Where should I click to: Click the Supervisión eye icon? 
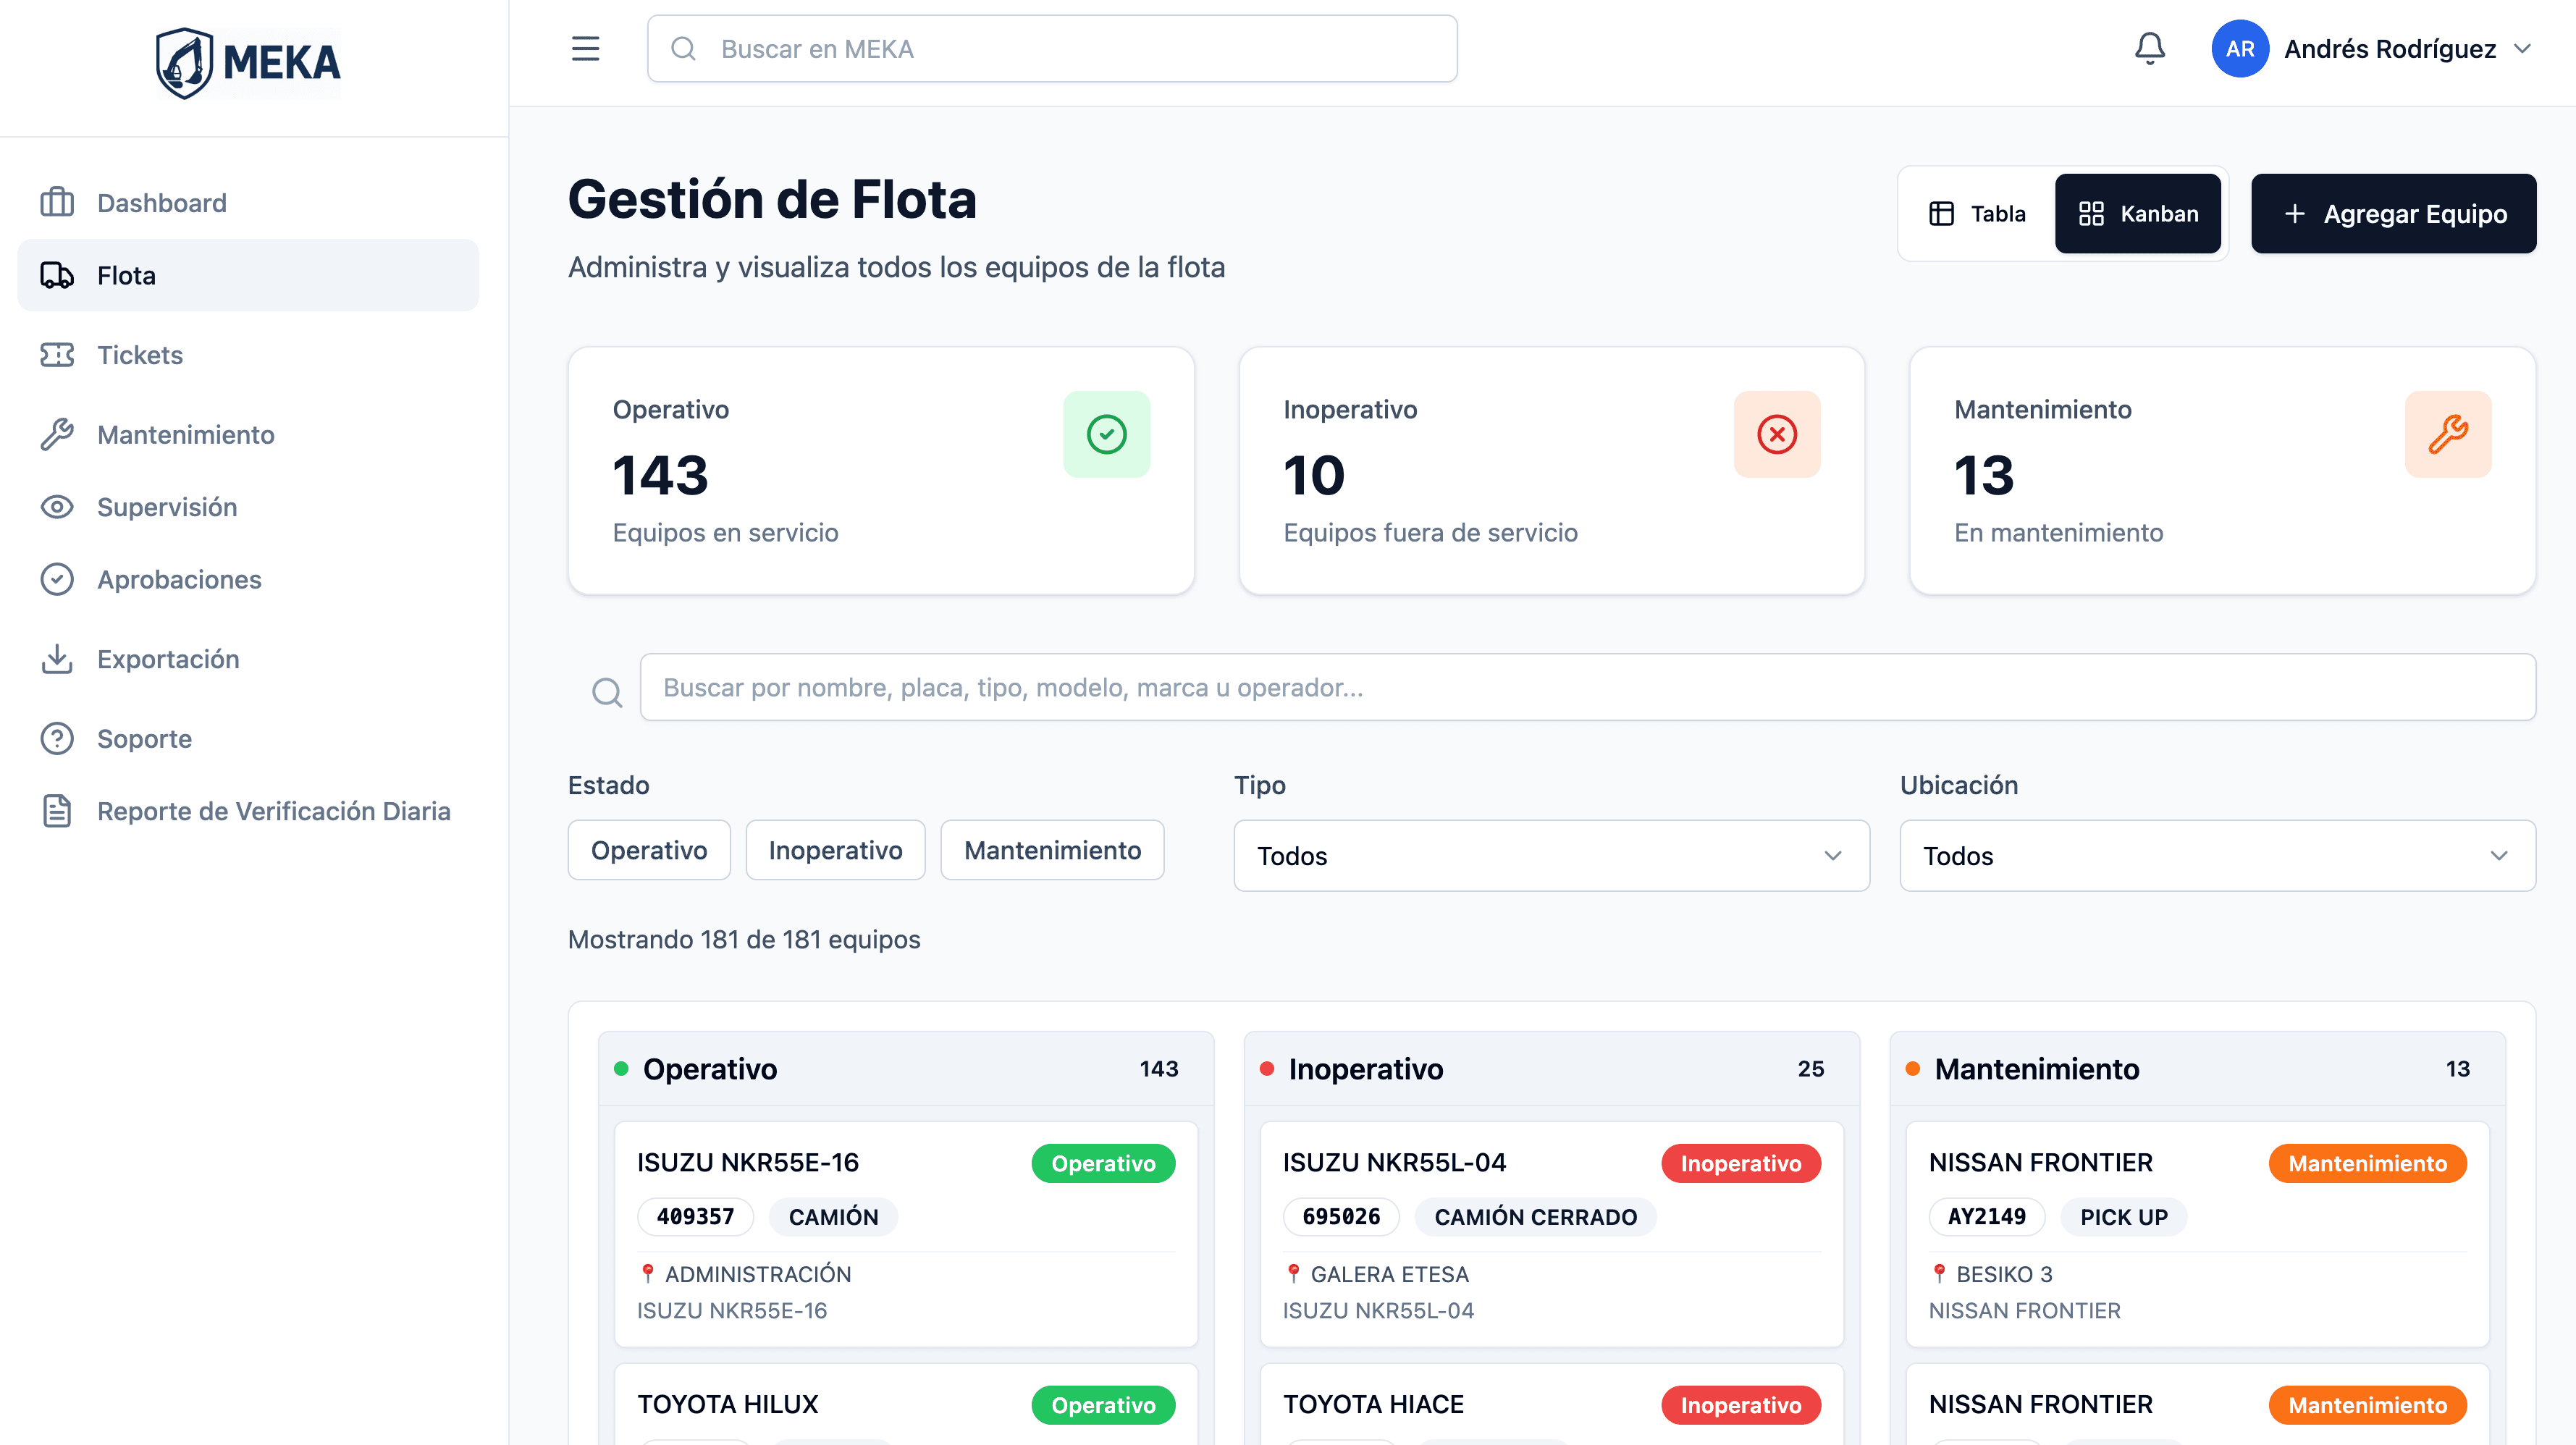click(57, 507)
